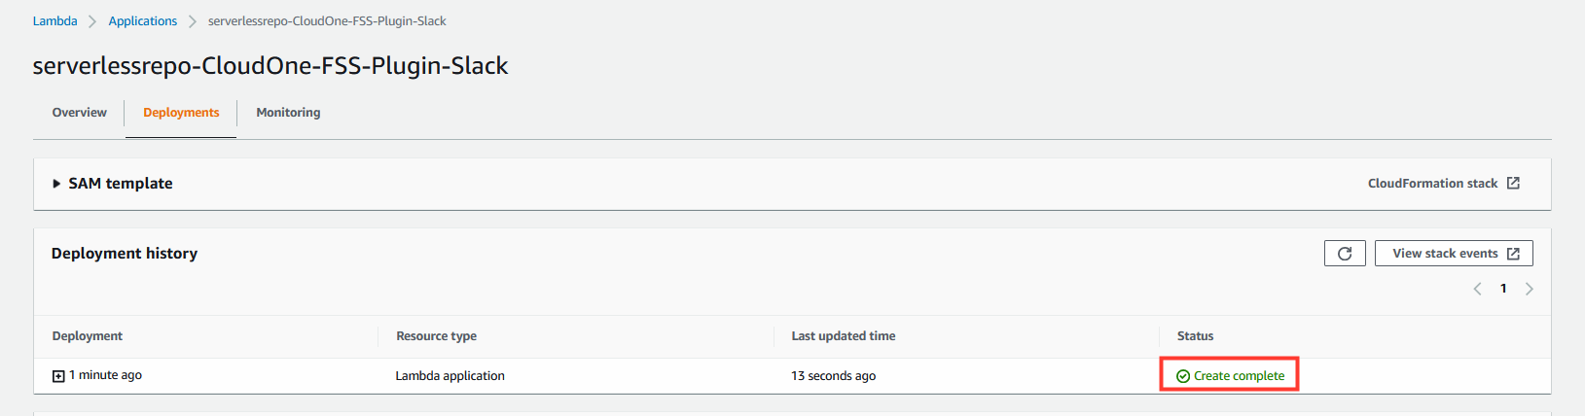Open the View stack events button
Screen dimensions: 1585x416
[x=1454, y=254]
